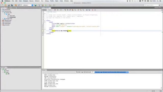The height and width of the screenshot is (92, 163).
Task: Click the green Run Project icon
Action: [46, 5]
